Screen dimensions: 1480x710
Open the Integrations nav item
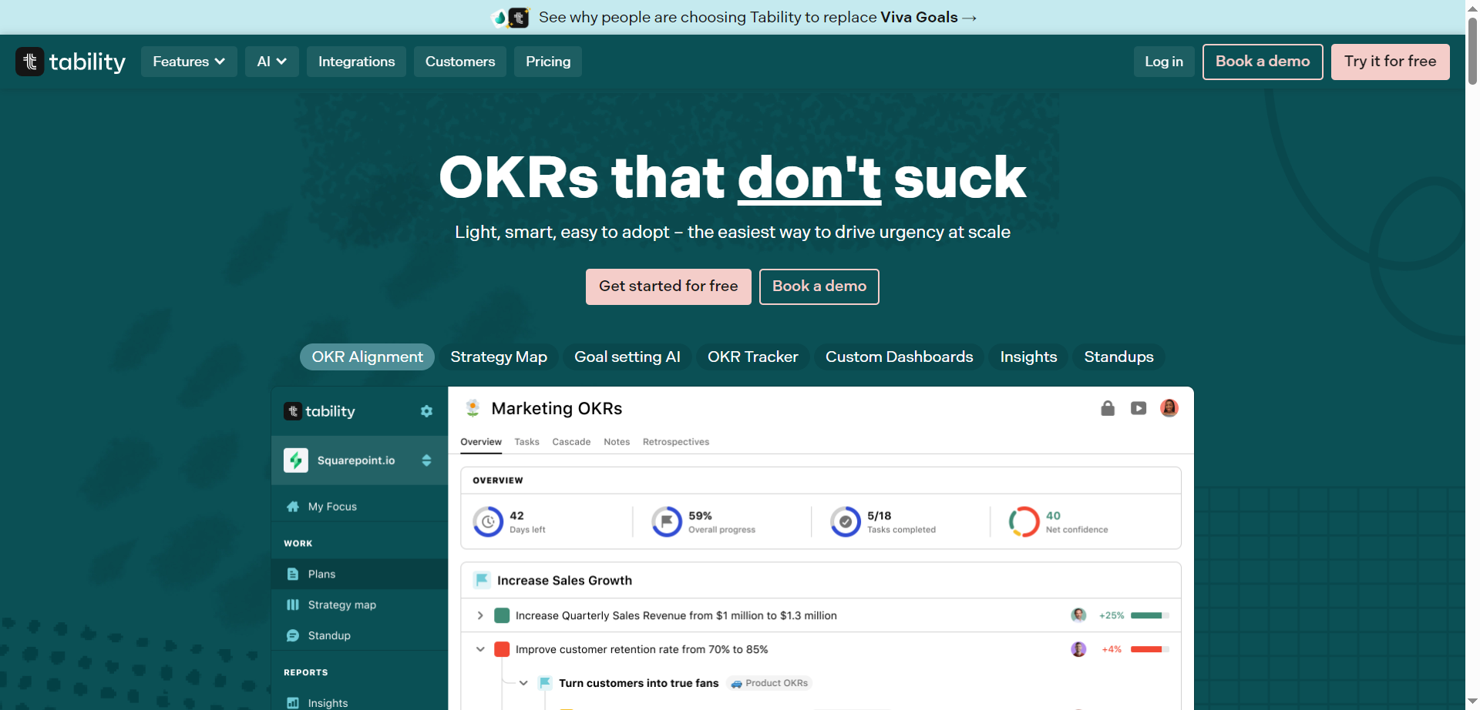(356, 62)
